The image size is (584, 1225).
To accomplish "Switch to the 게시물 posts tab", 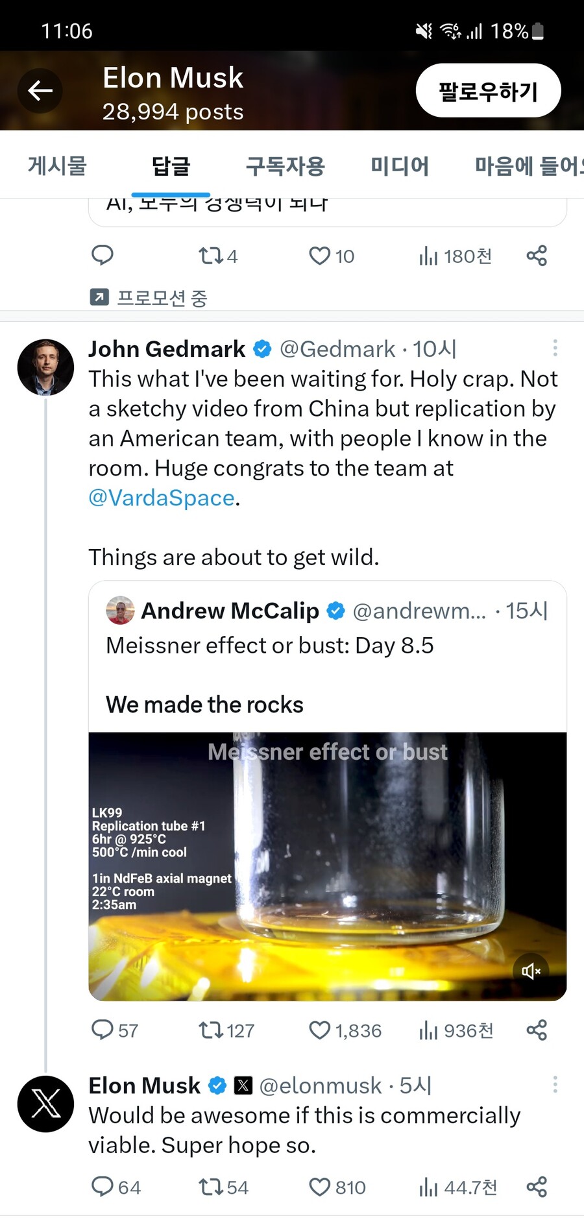I will 57,166.
